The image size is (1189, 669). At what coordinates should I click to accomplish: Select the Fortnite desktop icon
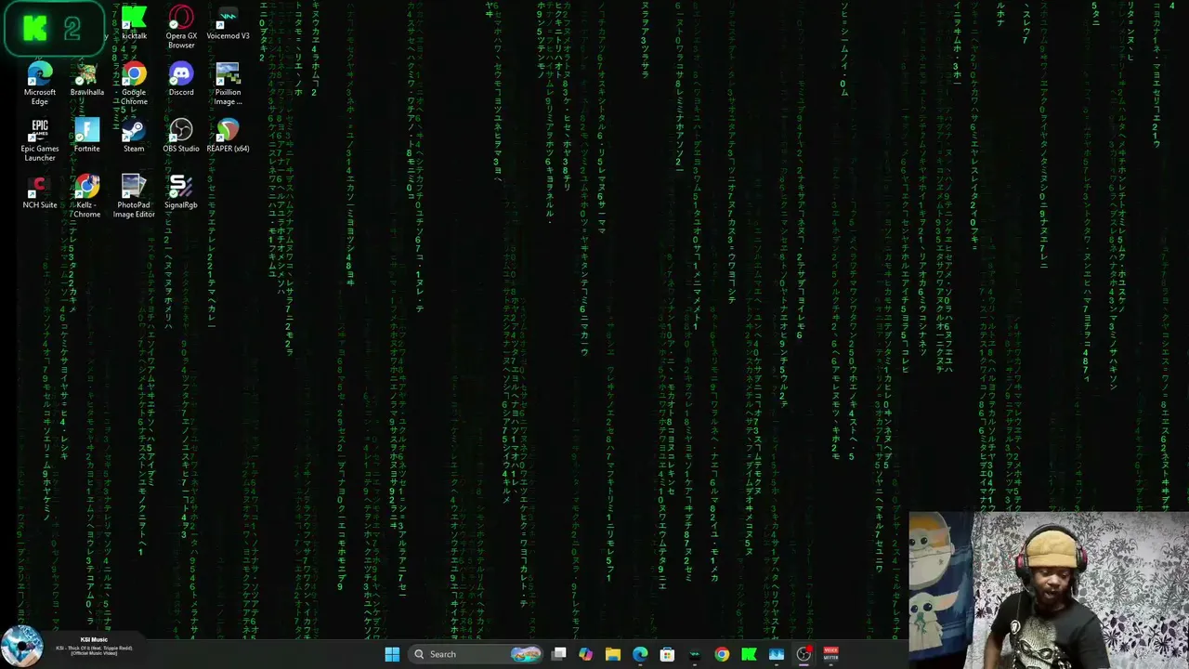coord(86,136)
